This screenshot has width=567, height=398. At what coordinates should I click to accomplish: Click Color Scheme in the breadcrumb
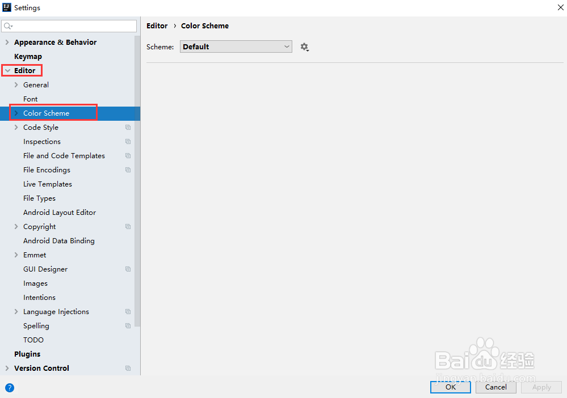pos(205,26)
